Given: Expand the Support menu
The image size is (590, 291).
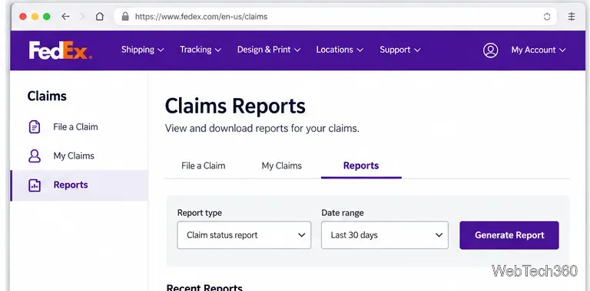Looking at the screenshot, I should tap(400, 50).
